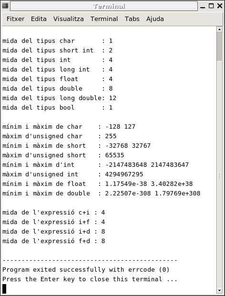Viewport: 225px width, 296px height.
Task: Click the empty scrollbar track below the thumb
Action: click(219, 174)
